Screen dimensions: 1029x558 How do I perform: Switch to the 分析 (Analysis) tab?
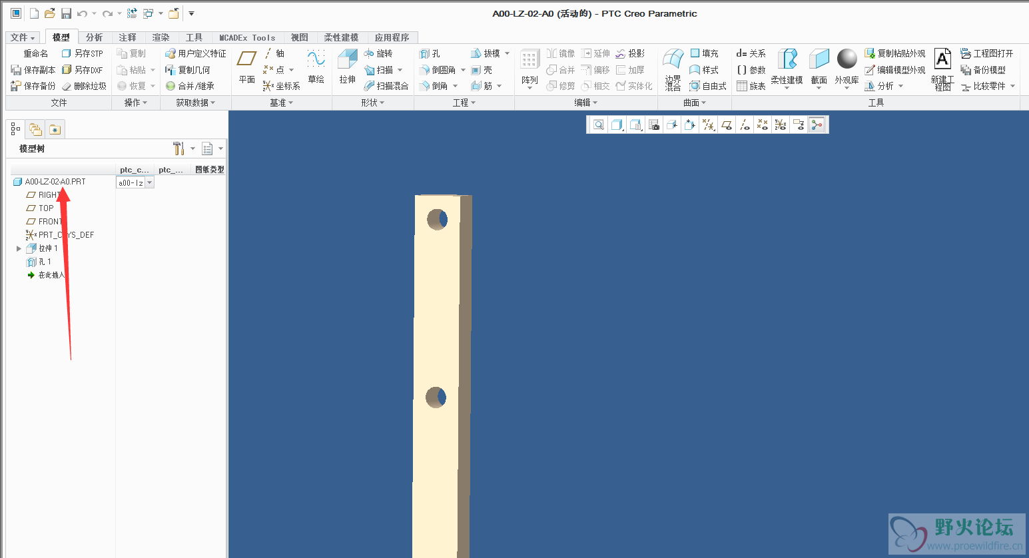point(94,37)
